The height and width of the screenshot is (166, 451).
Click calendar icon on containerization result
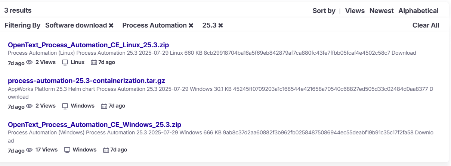point(104,106)
